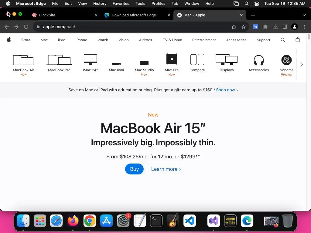Open Support in Apple navigation
The image size is (311, 233).
tap(263, 40)
